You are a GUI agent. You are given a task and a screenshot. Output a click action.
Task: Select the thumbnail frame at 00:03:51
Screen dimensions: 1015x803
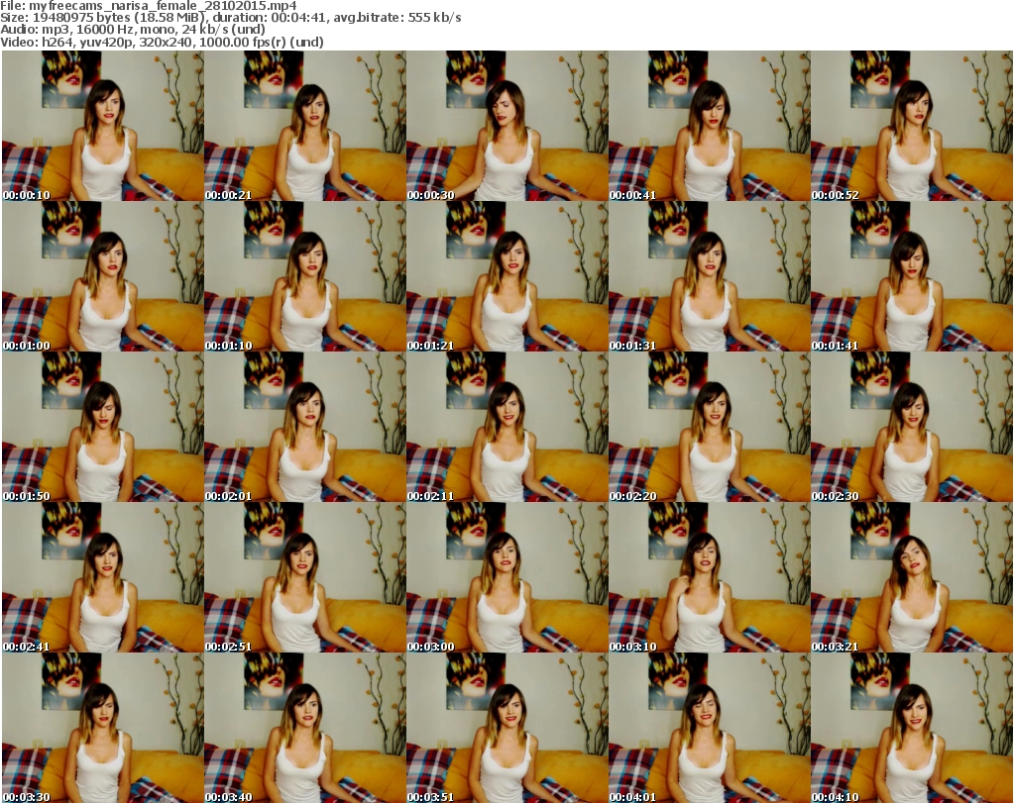tap(507, 728)
